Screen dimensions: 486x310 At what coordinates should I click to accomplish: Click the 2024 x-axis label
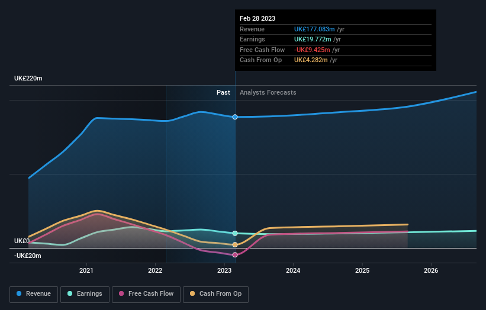[293, 270]
